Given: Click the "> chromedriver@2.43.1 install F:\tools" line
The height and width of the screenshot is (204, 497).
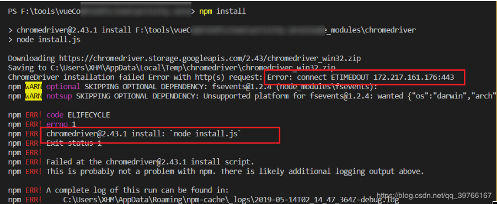Looking at the screenshot, I should tap(212, 30).
